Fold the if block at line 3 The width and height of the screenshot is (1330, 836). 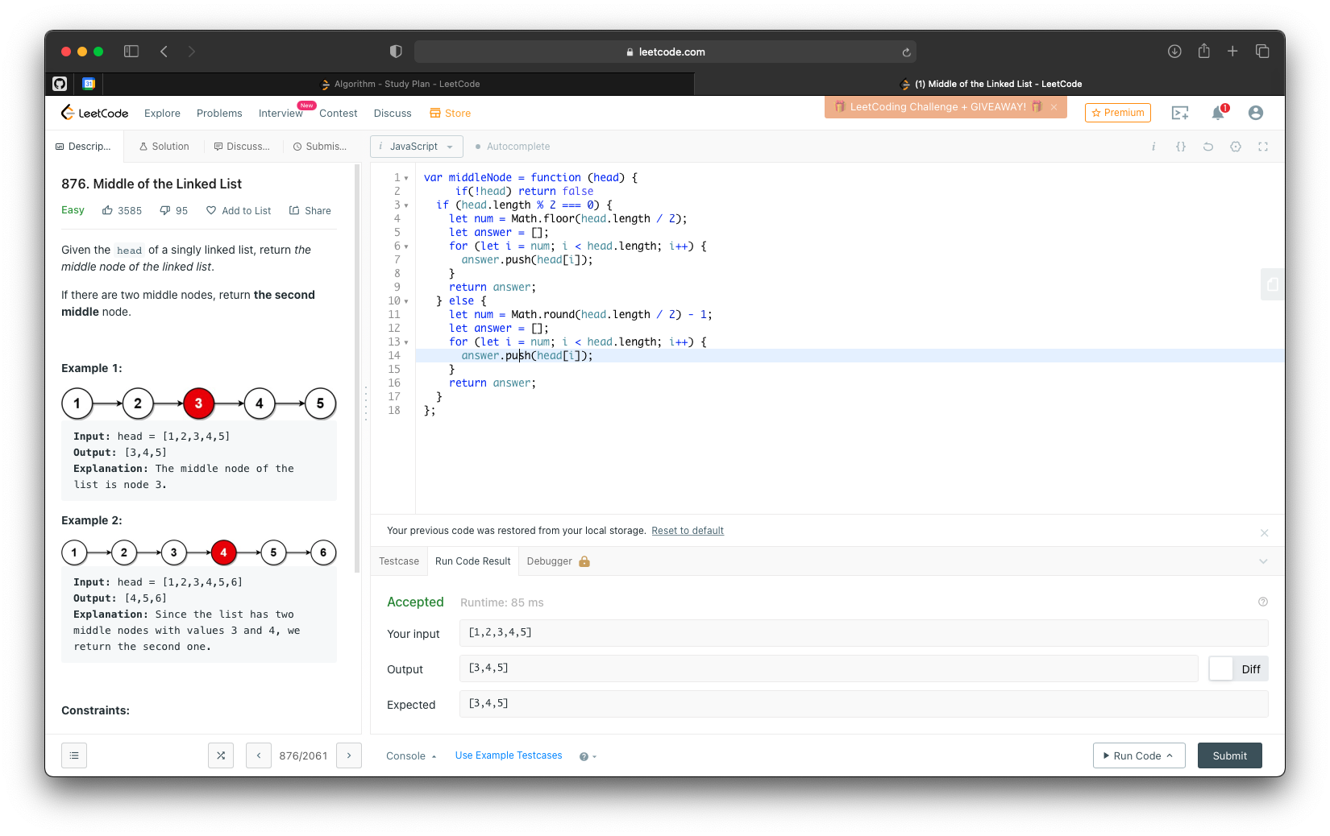point(406,205)
